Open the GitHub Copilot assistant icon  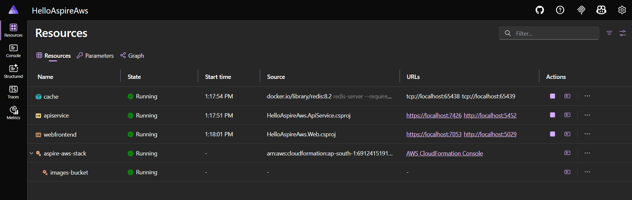click(601, 10)
